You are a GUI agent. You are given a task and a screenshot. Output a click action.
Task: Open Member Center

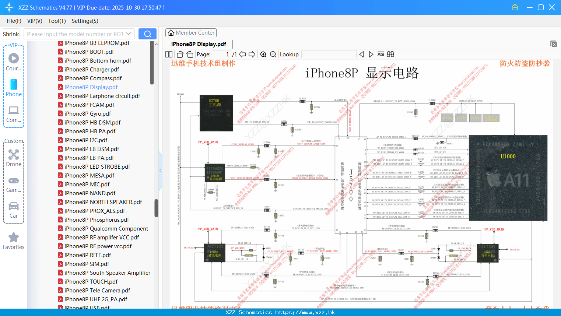point(191,33)
